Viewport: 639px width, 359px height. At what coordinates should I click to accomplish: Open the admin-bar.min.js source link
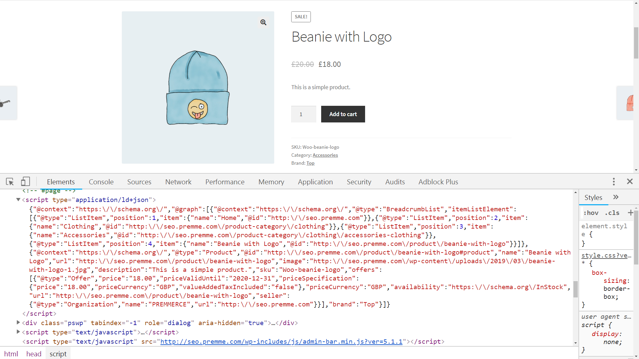[x=281, y=341]
